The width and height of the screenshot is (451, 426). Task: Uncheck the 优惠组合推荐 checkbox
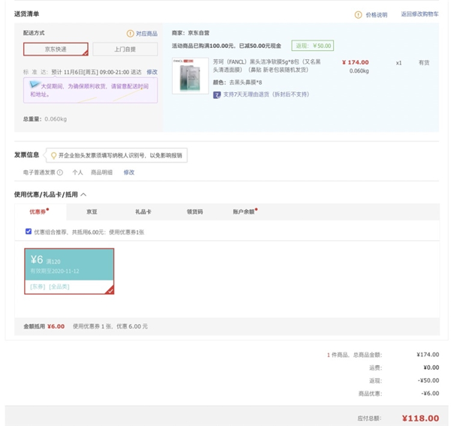click(29, 232)
